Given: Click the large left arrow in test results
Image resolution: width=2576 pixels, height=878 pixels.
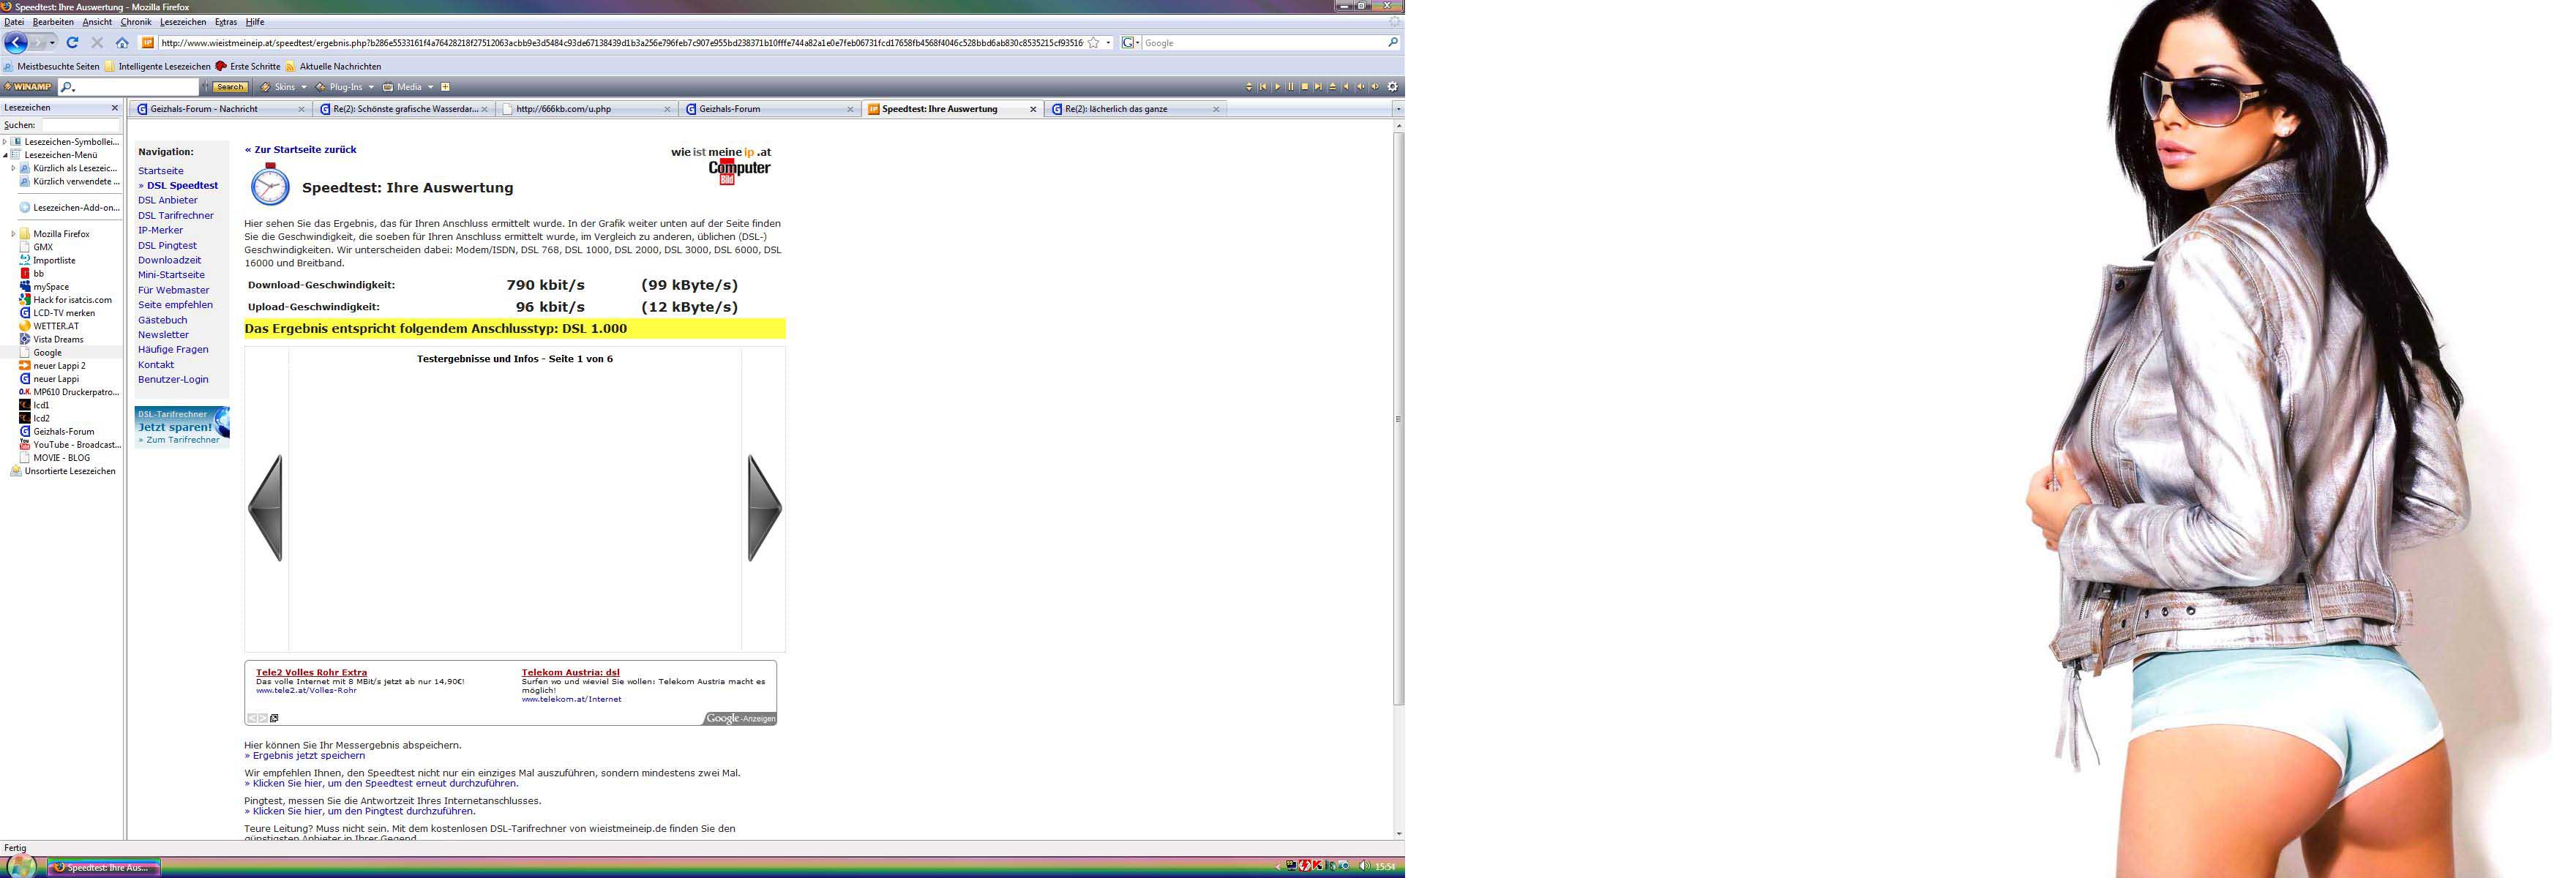Looking at the screenshot, I should tap(266, 508).
